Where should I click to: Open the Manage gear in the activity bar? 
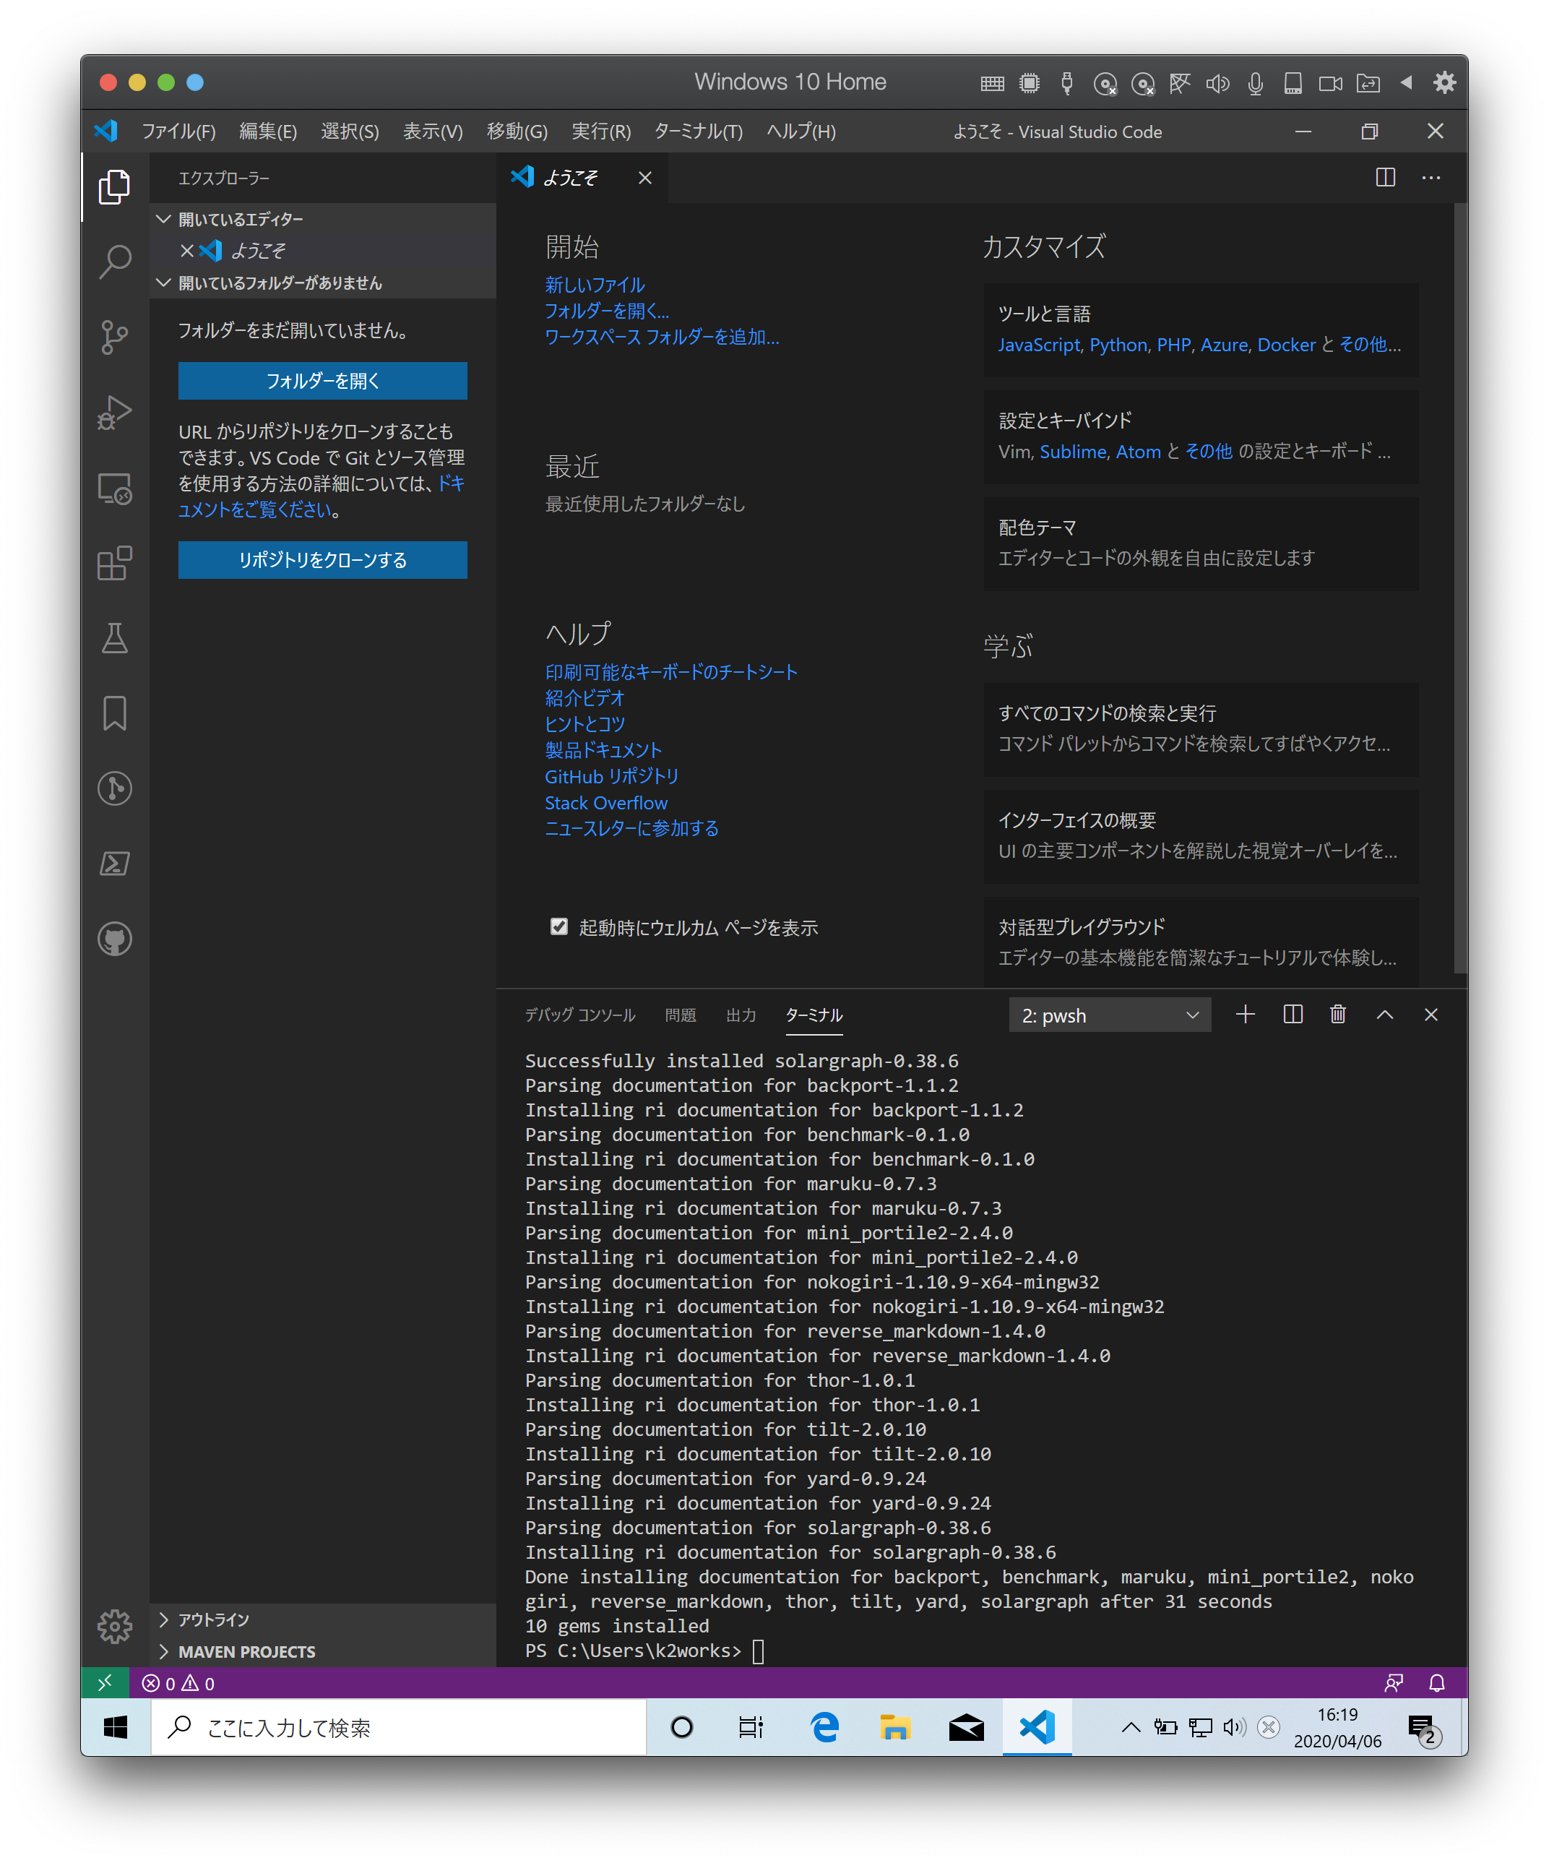(114, 1626)
